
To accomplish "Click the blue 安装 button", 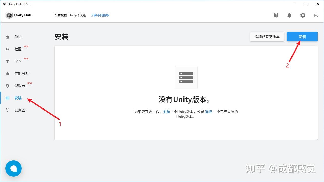I will 302,37.
